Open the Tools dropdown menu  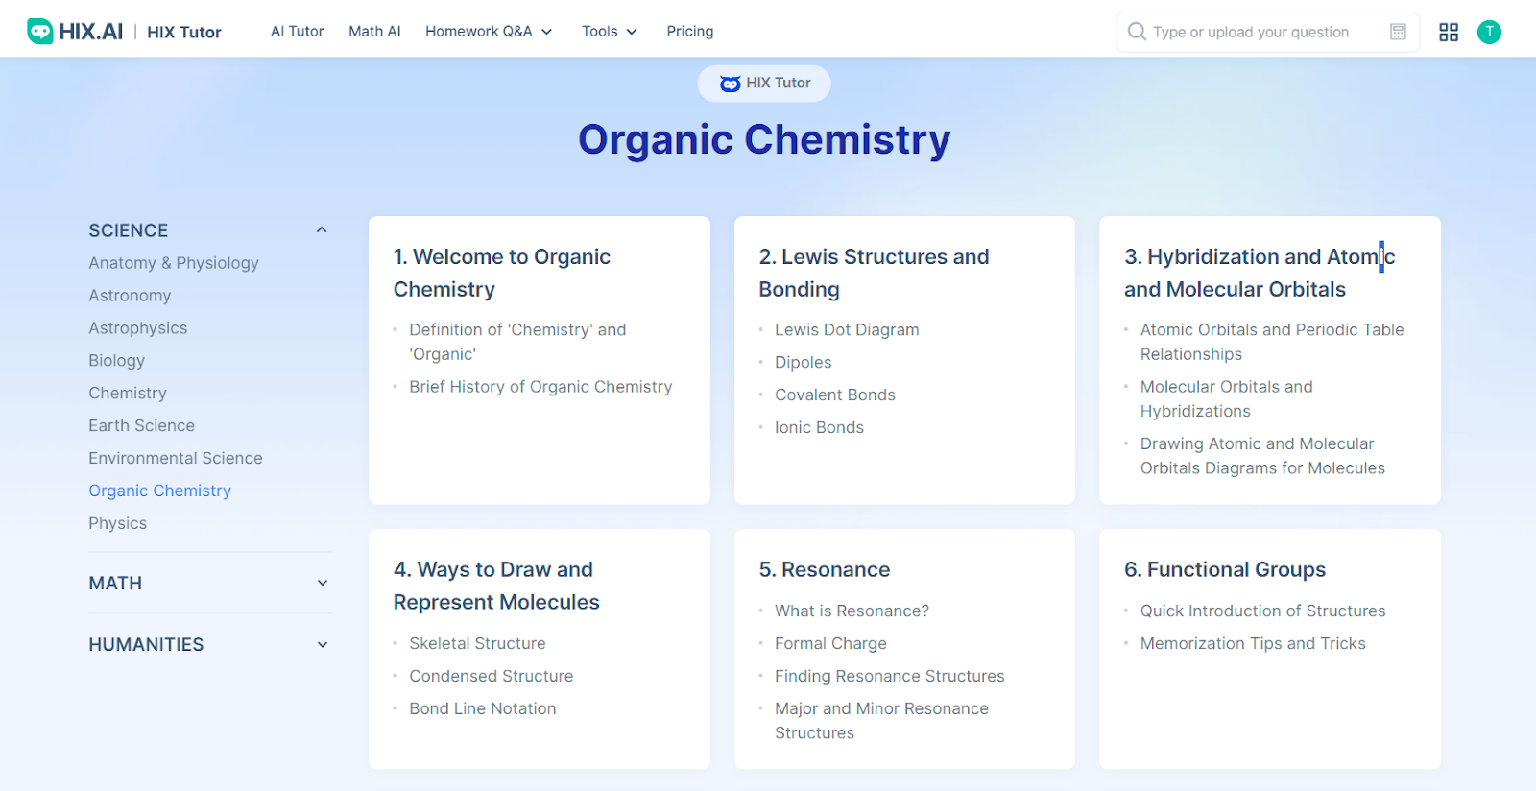tap(609, 32)
